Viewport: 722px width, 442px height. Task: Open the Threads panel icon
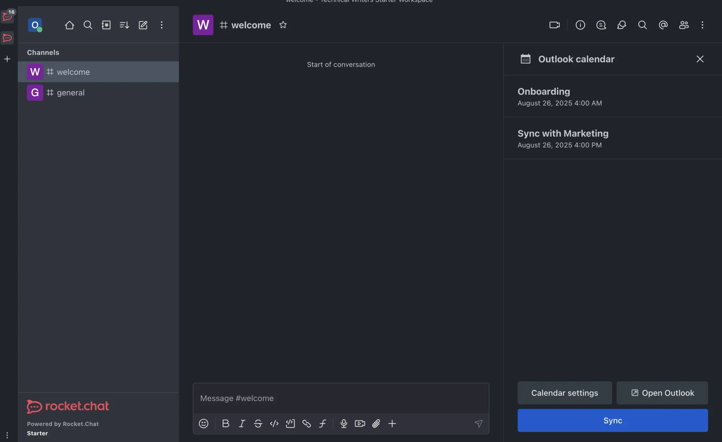pyautogui.click(x=601, y=25)
